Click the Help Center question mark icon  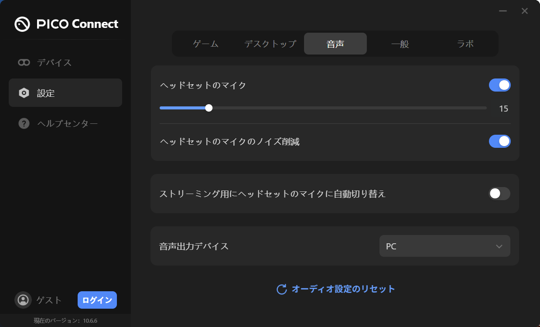tap(24, 123)
